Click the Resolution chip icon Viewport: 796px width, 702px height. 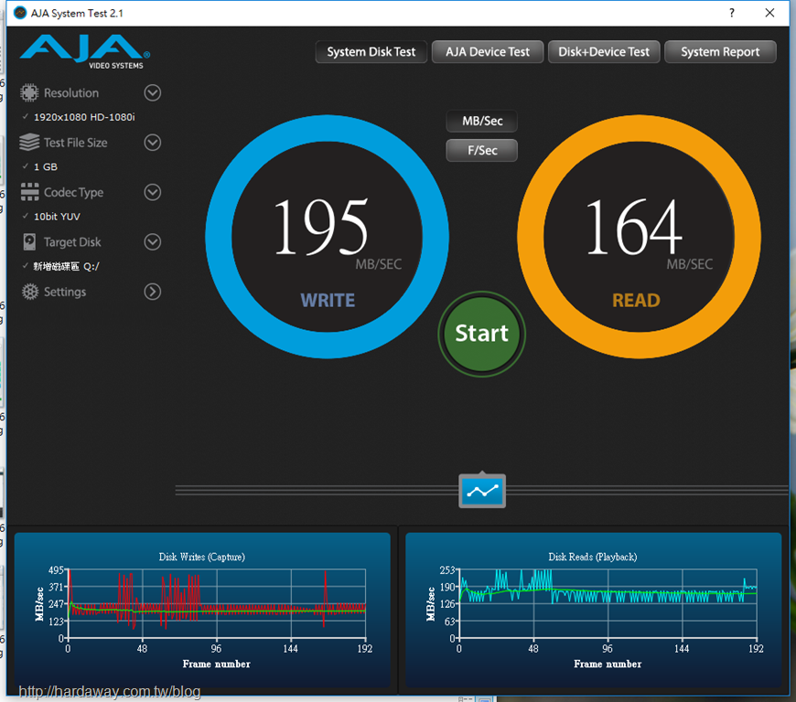coord(29,93)
